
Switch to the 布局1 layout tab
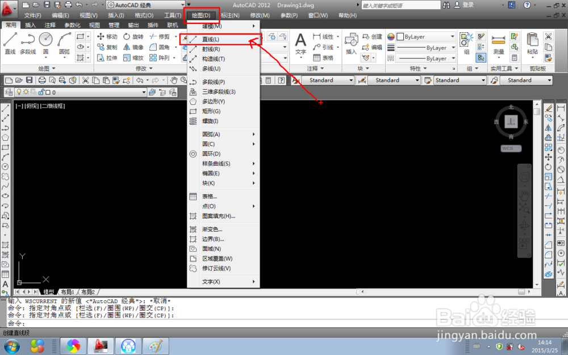[68, 292]
